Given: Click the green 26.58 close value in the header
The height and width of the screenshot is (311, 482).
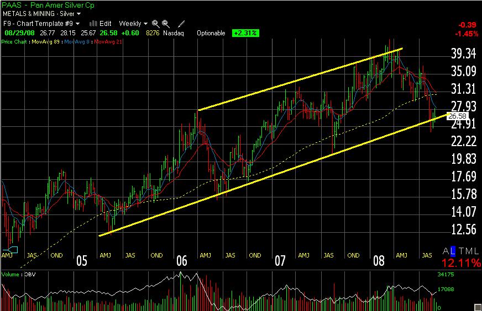Looking at the screenshot, I should pyautogui.click(x=108, y=33).
